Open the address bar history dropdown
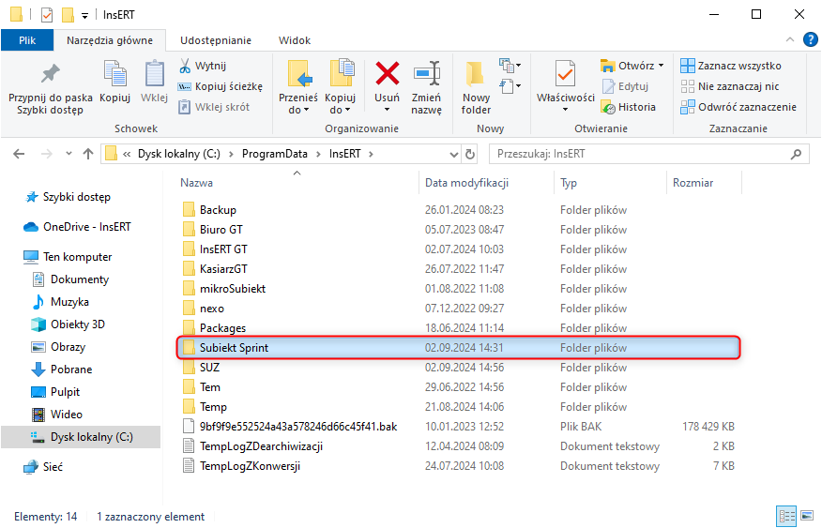Image resolution: width=822 pixels, height=528 pixels. [x=454, y=154]
